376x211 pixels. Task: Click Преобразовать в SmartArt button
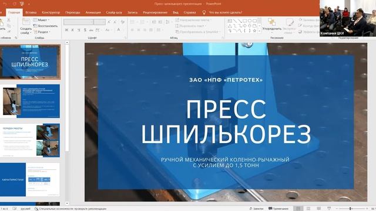198,32
